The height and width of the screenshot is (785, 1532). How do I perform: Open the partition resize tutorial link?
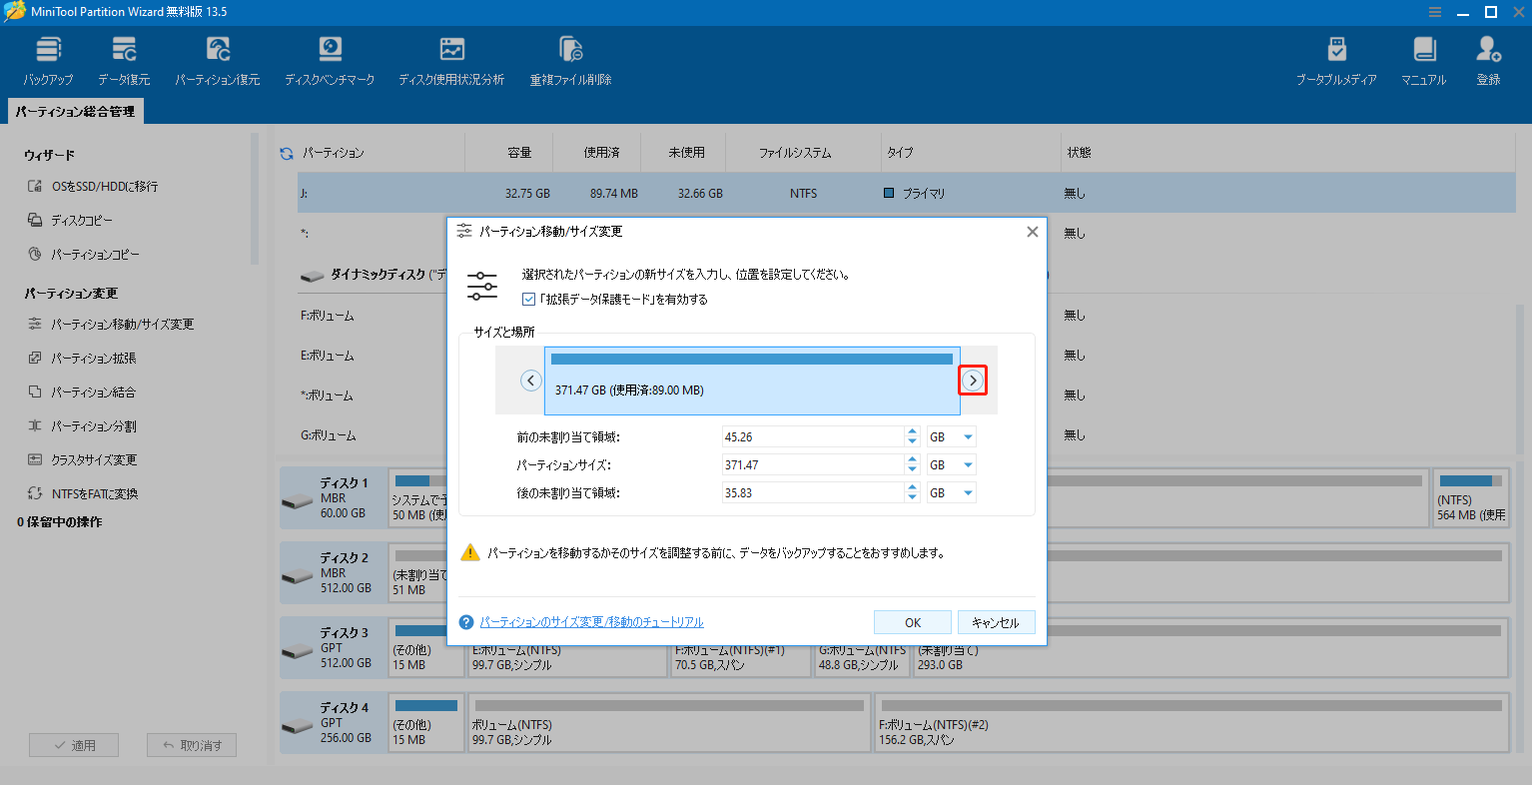click(591, 621)
